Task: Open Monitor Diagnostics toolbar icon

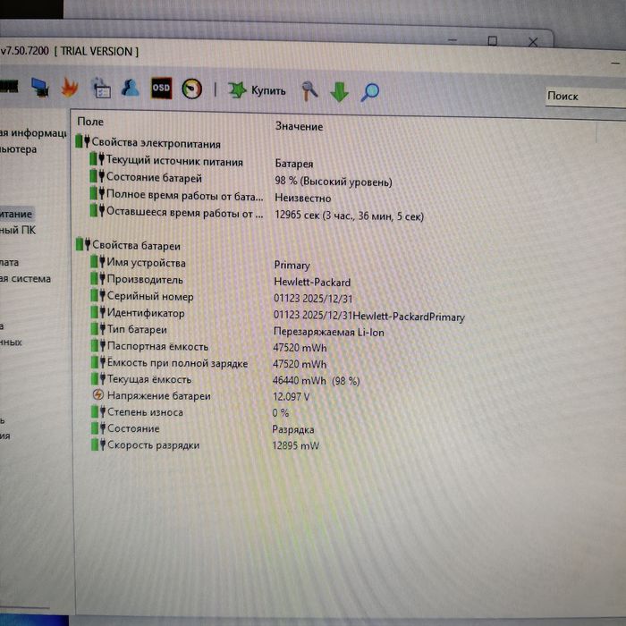Action: click(40, 88)
